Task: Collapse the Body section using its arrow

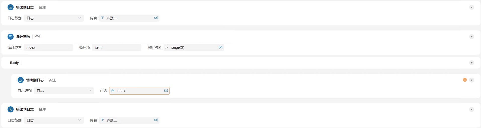Action: [472, 63]
